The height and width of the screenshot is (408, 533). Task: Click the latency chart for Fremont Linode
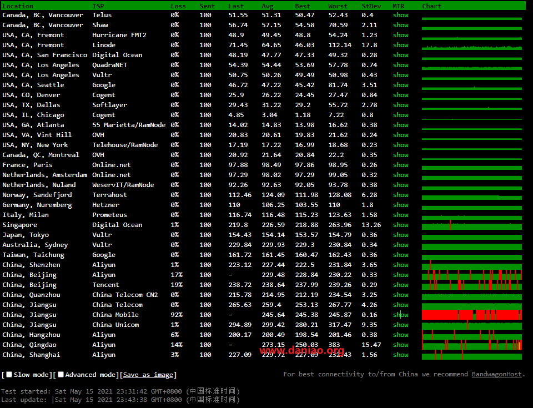click(x=472, y=47)
